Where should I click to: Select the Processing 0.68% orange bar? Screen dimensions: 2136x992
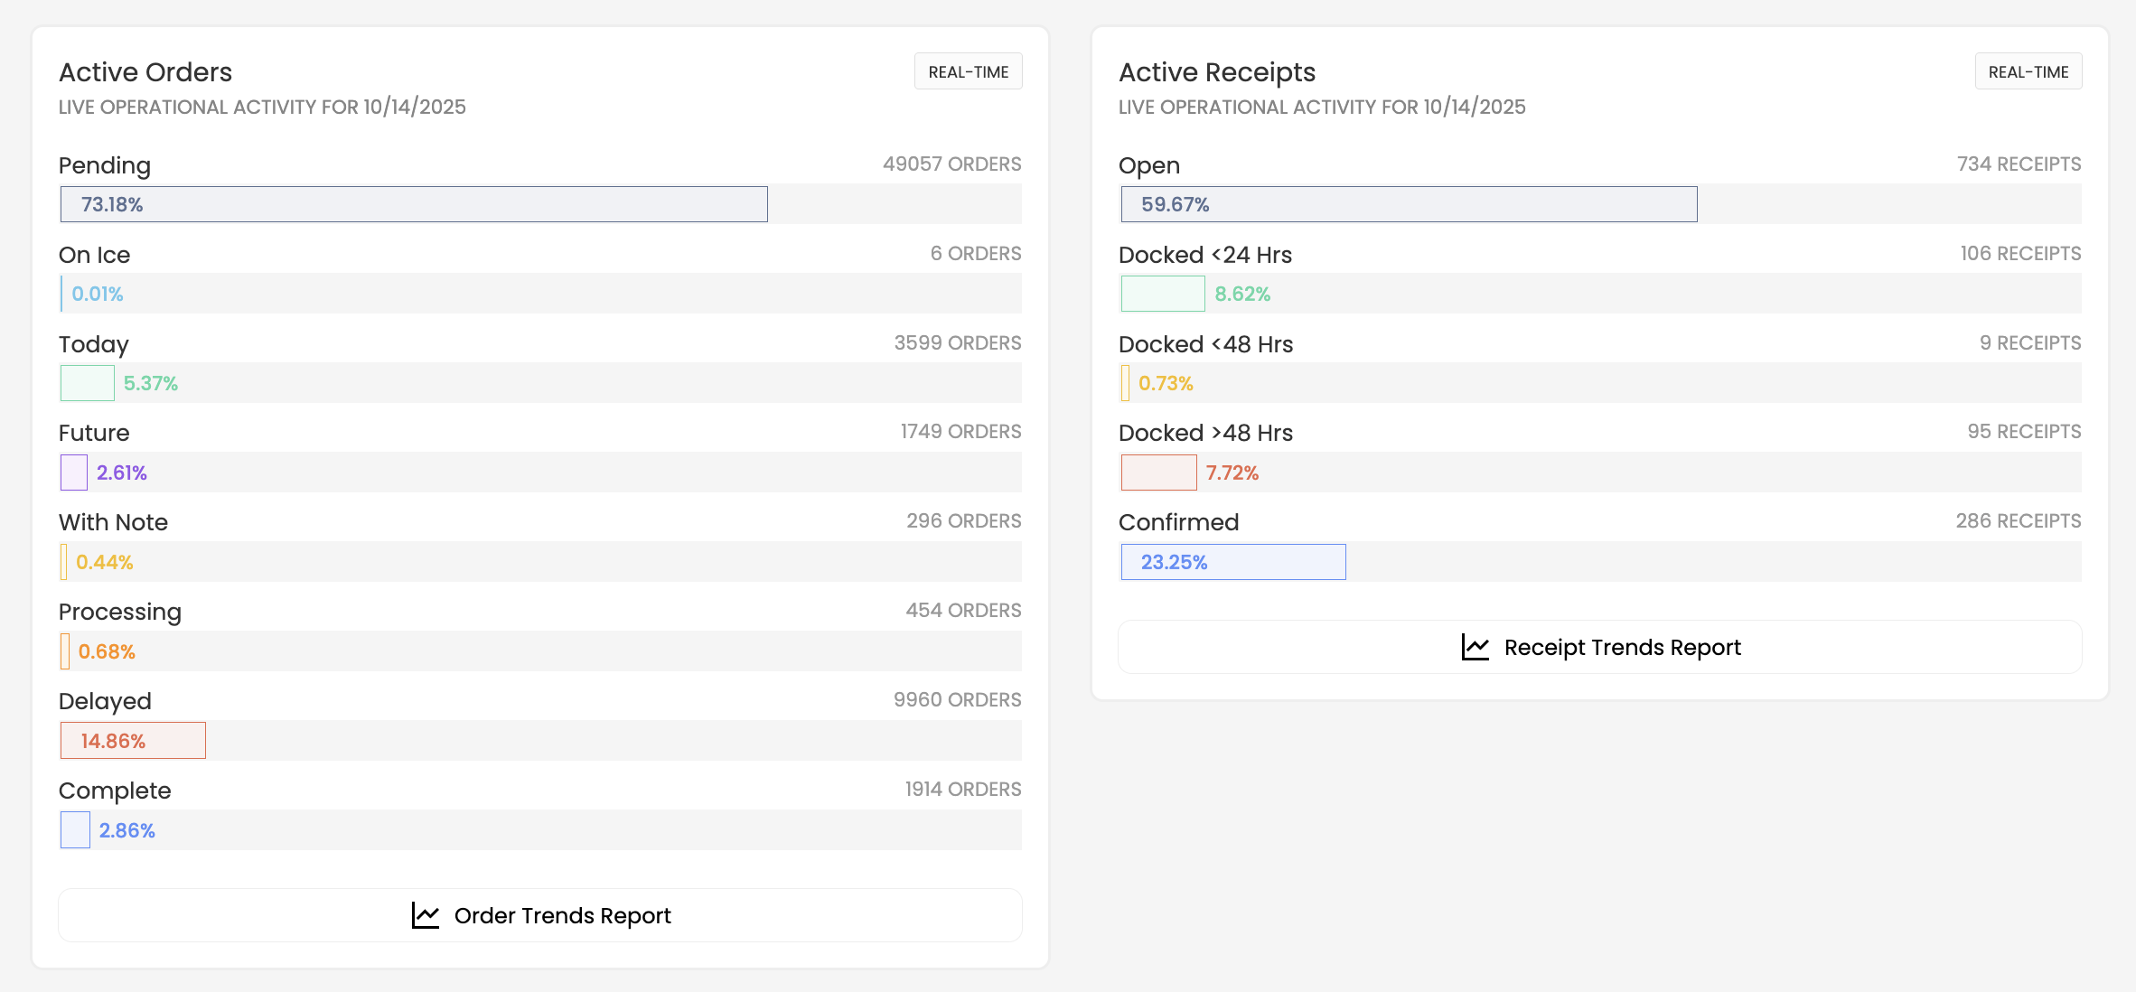pyautogui.click(x=65, y=651)
